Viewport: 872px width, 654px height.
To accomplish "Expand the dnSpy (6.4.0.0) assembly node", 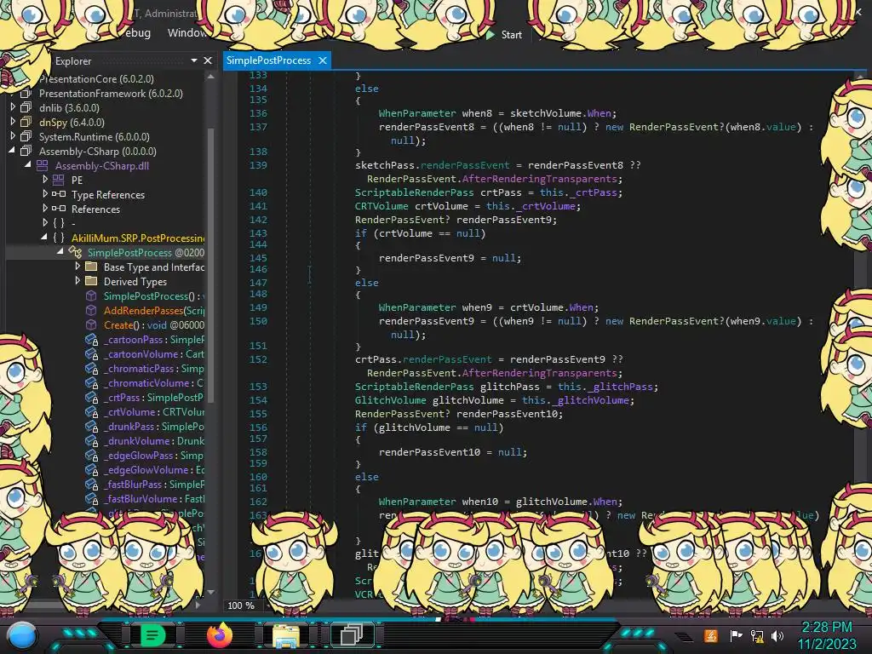I will [13, 121].
